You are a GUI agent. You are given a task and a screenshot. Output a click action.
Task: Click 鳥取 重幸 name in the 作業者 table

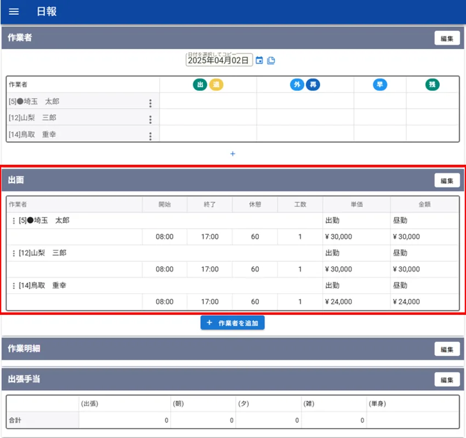tap(32, 135)
